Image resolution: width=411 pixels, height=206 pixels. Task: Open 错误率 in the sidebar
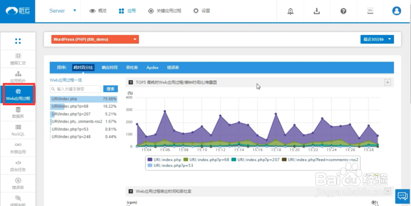(x=18, y=183)
